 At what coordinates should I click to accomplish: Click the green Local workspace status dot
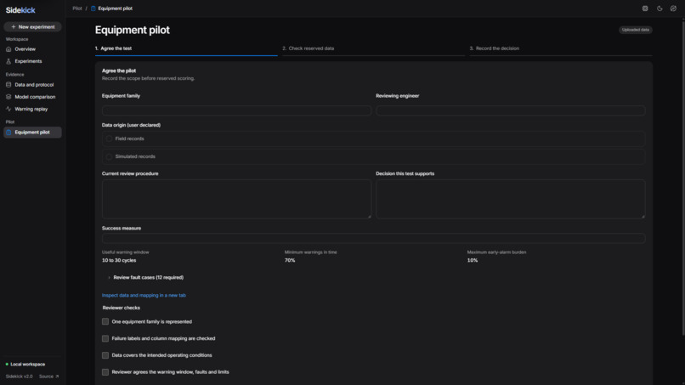[x=7, y=365]
